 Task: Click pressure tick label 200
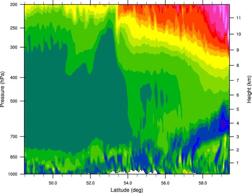point(14,4)
